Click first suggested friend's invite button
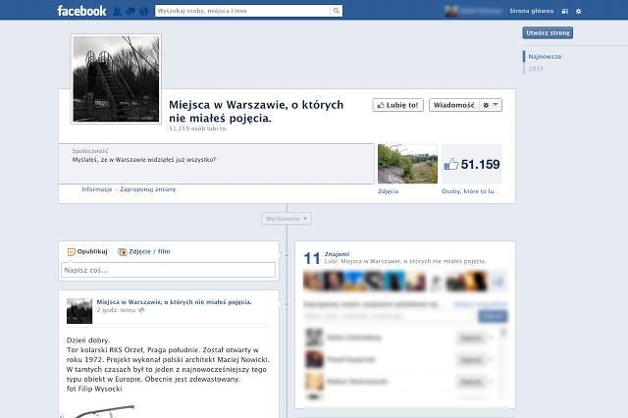Image resolution: width=628 pixels, height=418 pixels. 471,338
